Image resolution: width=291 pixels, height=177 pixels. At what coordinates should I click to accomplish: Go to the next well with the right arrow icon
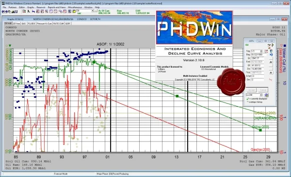(6, 12)
